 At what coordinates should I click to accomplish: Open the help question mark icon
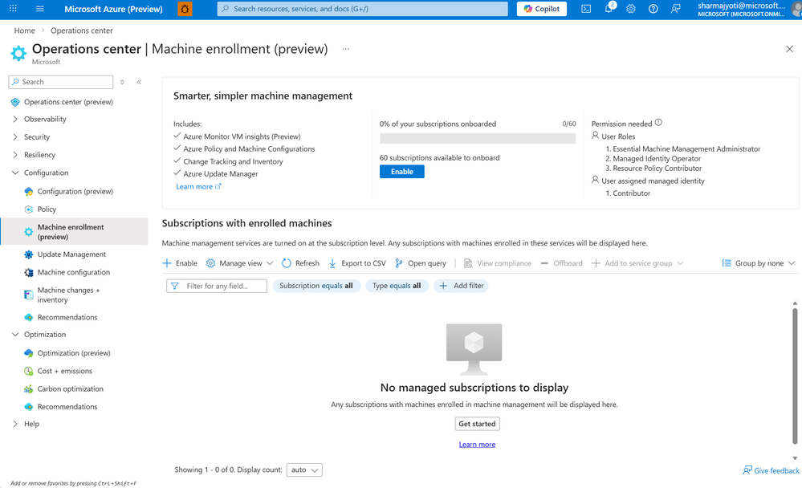click(x=653, y=9)
